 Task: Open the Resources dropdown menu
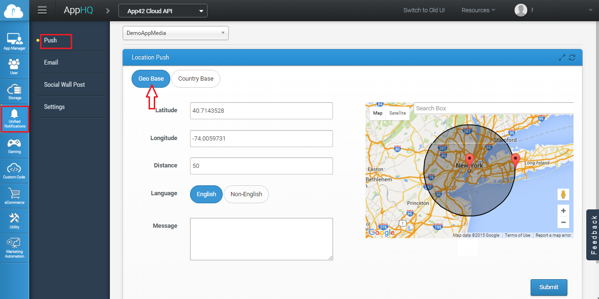click(x=478, y=10)
